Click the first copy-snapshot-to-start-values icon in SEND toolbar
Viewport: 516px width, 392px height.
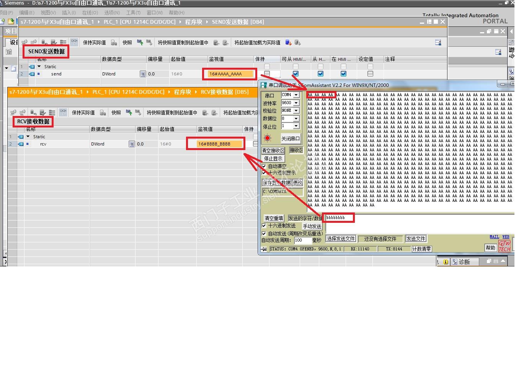coord(216,42)
